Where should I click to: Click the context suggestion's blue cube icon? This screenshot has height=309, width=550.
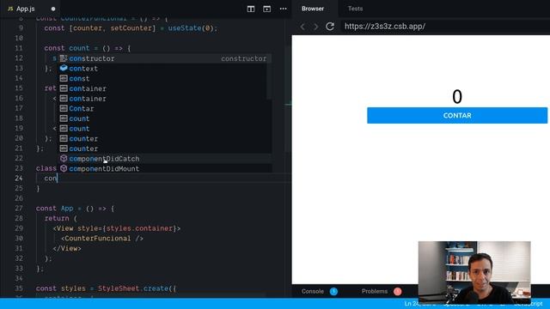(x=64, y=68)
